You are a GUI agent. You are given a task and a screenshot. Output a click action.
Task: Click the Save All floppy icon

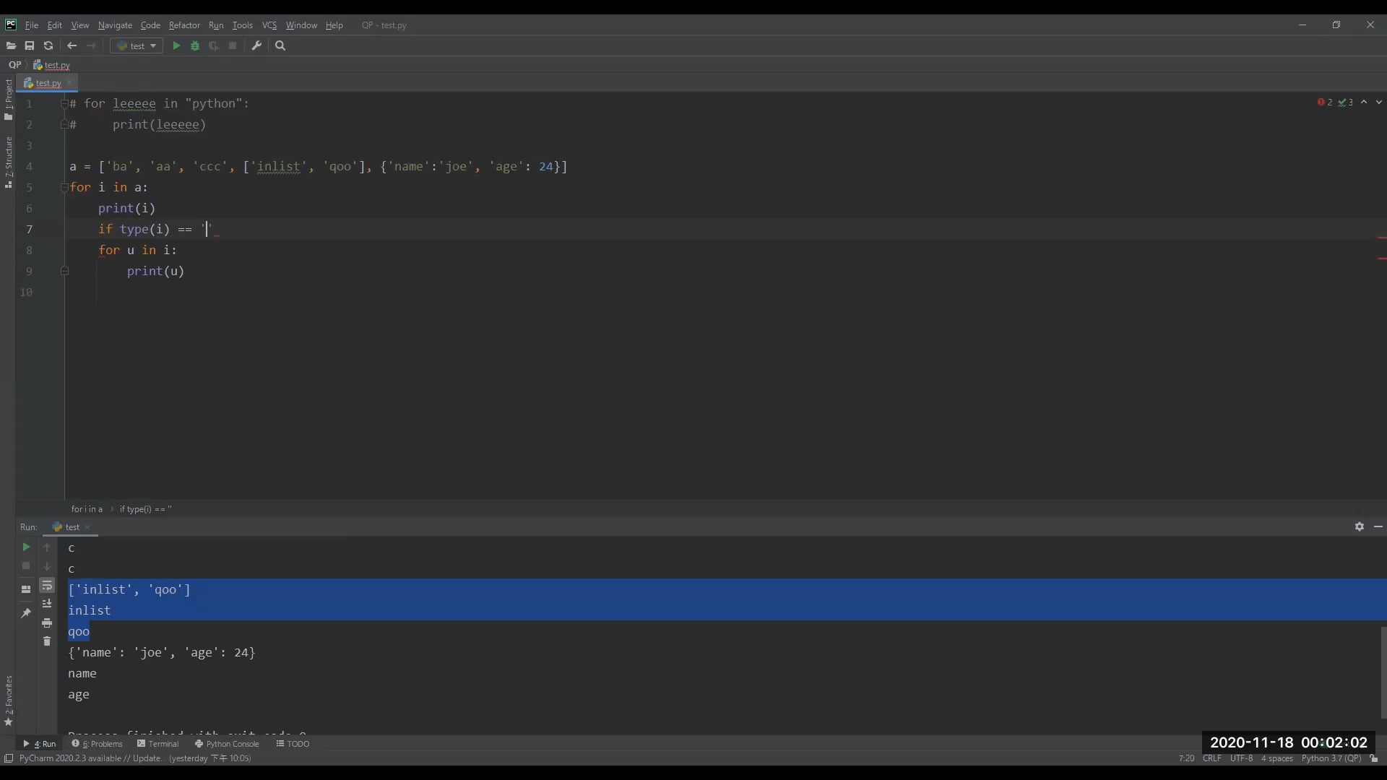30,45
